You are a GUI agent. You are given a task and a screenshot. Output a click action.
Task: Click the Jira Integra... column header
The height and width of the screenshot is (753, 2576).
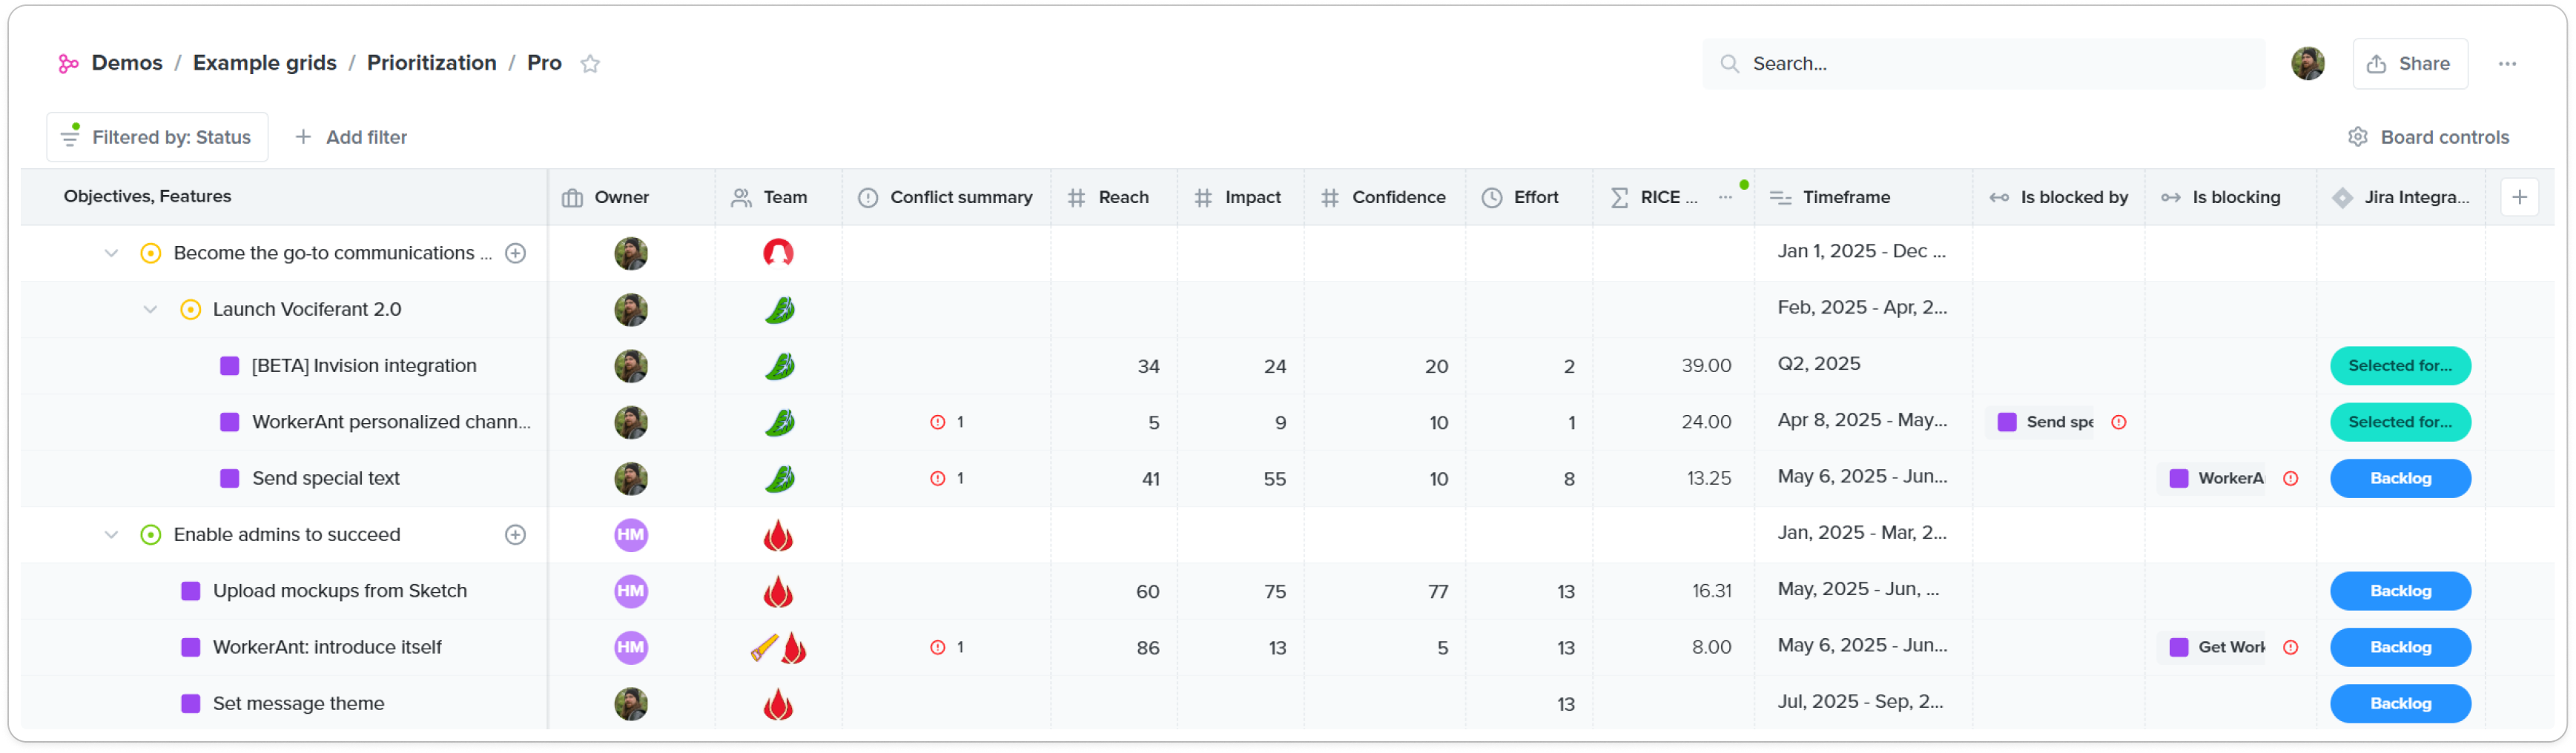[x=2401, y=197]
